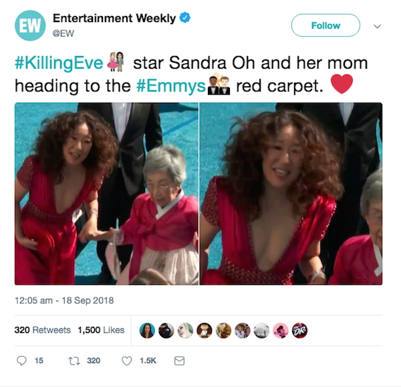
Task: View the 320 Retweets list
Action: tap(43, 330)
